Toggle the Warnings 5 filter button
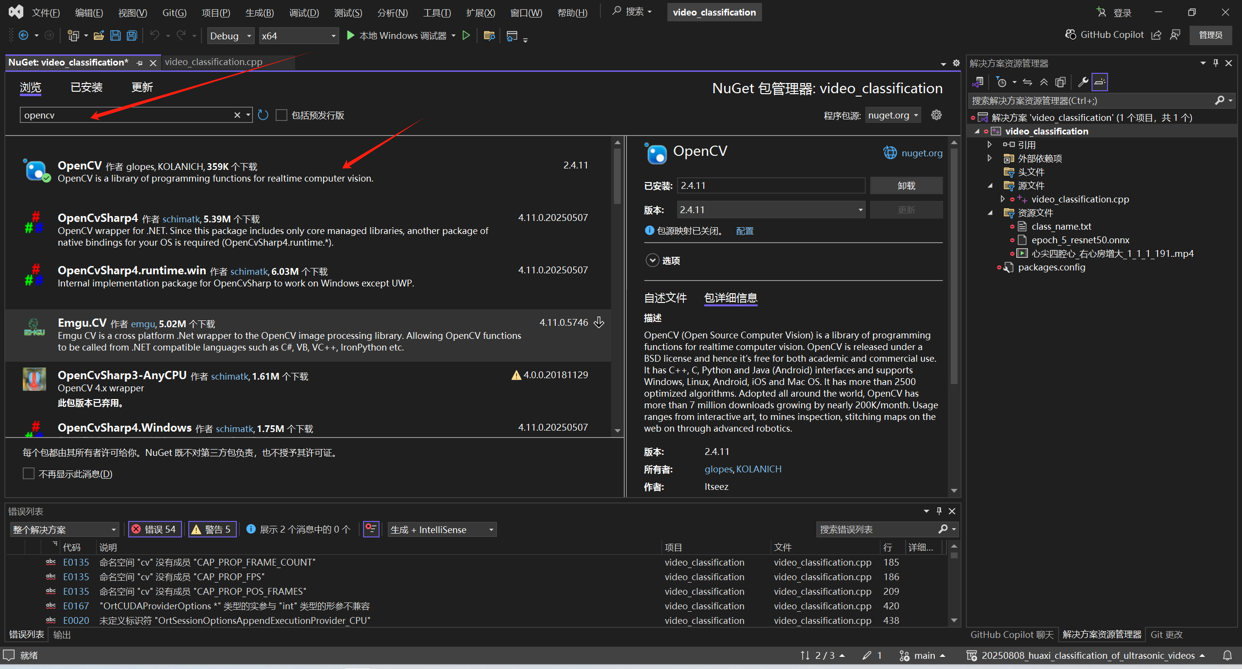Viewport: 1242px width, 669px height. coord(213,529)
